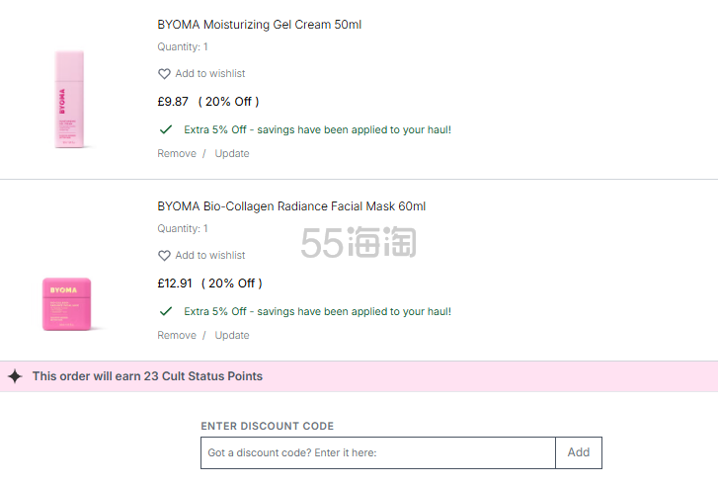
Task: Add Moisturizing Gel Cream to wishlist
Action: pos(210,74)
